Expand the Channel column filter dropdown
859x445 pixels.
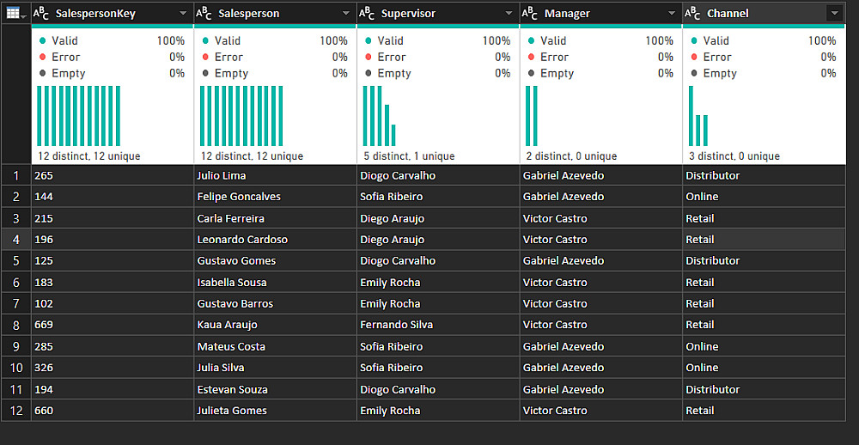pos(834,14)
